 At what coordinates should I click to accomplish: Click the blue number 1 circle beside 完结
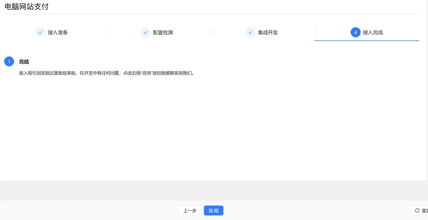[x=9, y=62]
